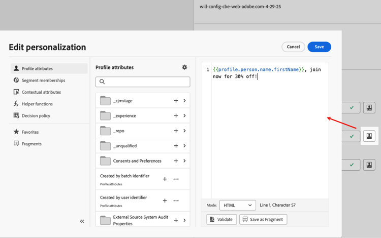381x238 pixels.
Task: Add the _cjmstage folder with plus icon
Action: (x=176, y=101)
